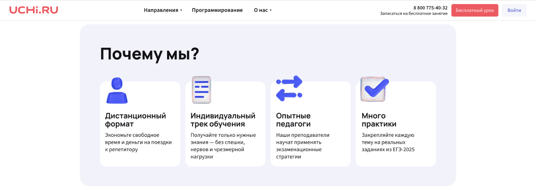Expand the Направления dropdown menu
The height and width of the screenshot is (192, 536).
163,10
